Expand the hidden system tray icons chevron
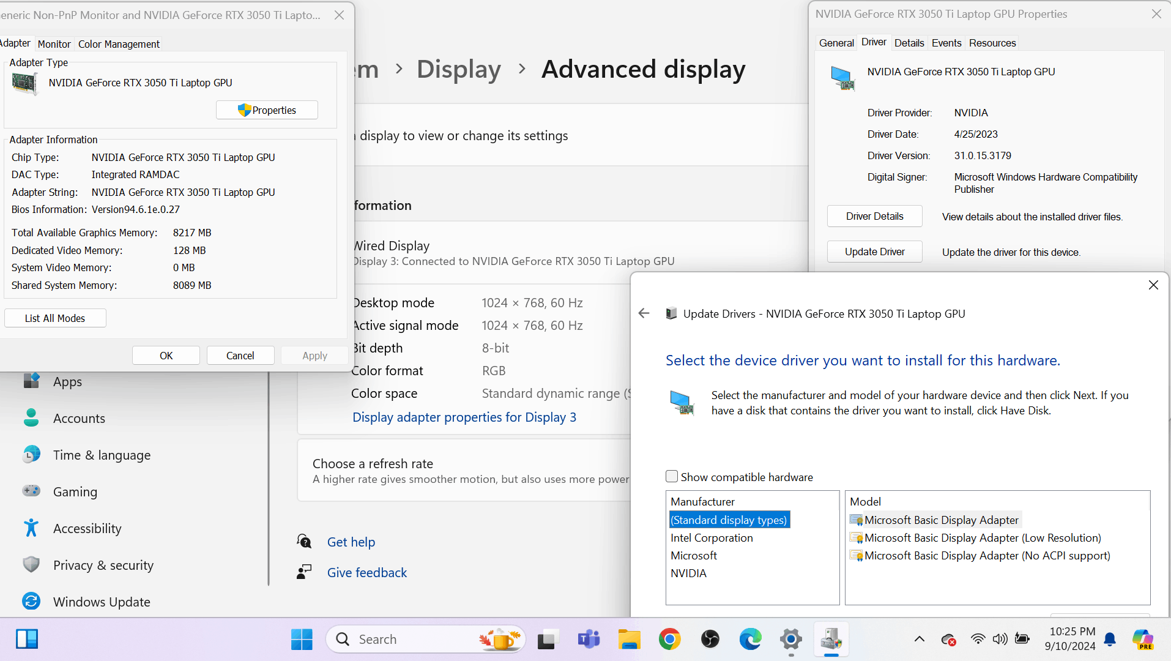This screenshot has width=1171, height=661. (919, 639)
